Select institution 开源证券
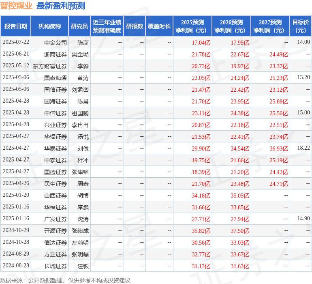Viewport: 312px width, 284px height. [x=56, y=230]
